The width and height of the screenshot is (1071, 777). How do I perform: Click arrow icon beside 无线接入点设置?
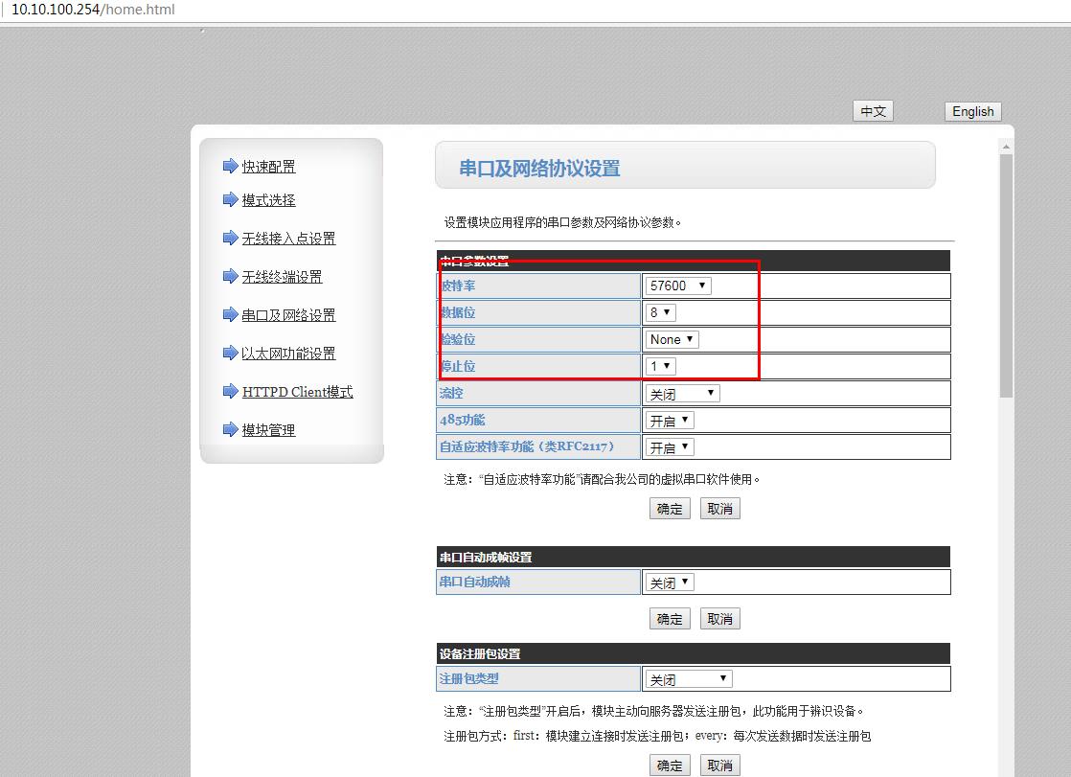pos(230,239)
